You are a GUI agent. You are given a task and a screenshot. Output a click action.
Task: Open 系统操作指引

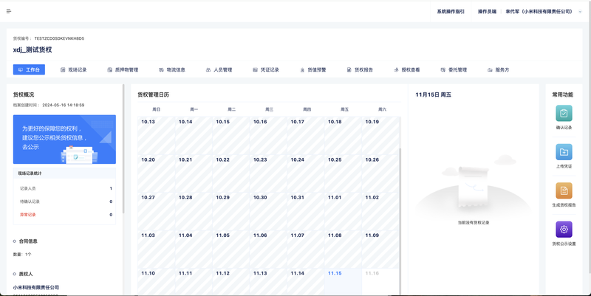click(x=451, y=12)
